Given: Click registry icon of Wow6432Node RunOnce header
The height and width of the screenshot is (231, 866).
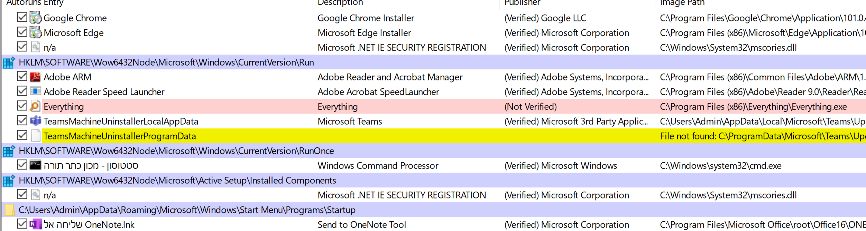Looking at the screenshot, I should click(9, 151).
